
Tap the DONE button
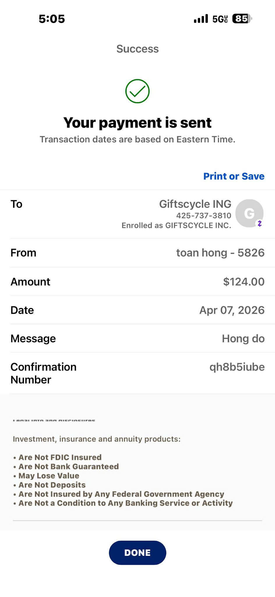point(137,553)
